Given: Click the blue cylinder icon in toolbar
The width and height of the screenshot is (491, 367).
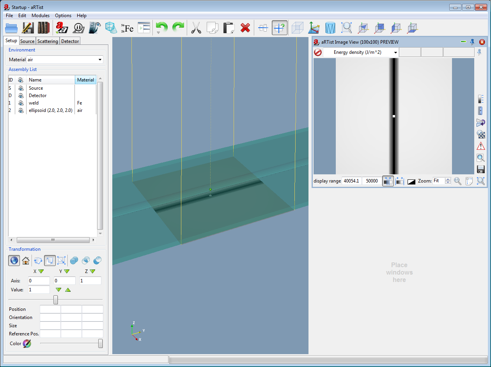Looking at the screenshot, I should [330, 28].
